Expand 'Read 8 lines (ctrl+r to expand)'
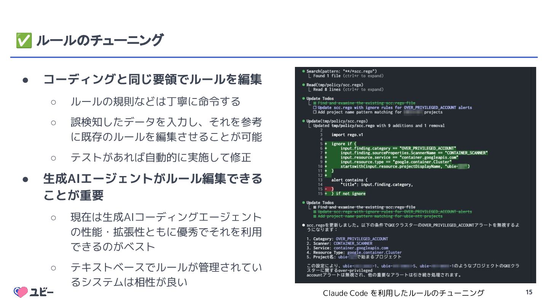This screenshot has height=308, width=548. pos(348,89)
